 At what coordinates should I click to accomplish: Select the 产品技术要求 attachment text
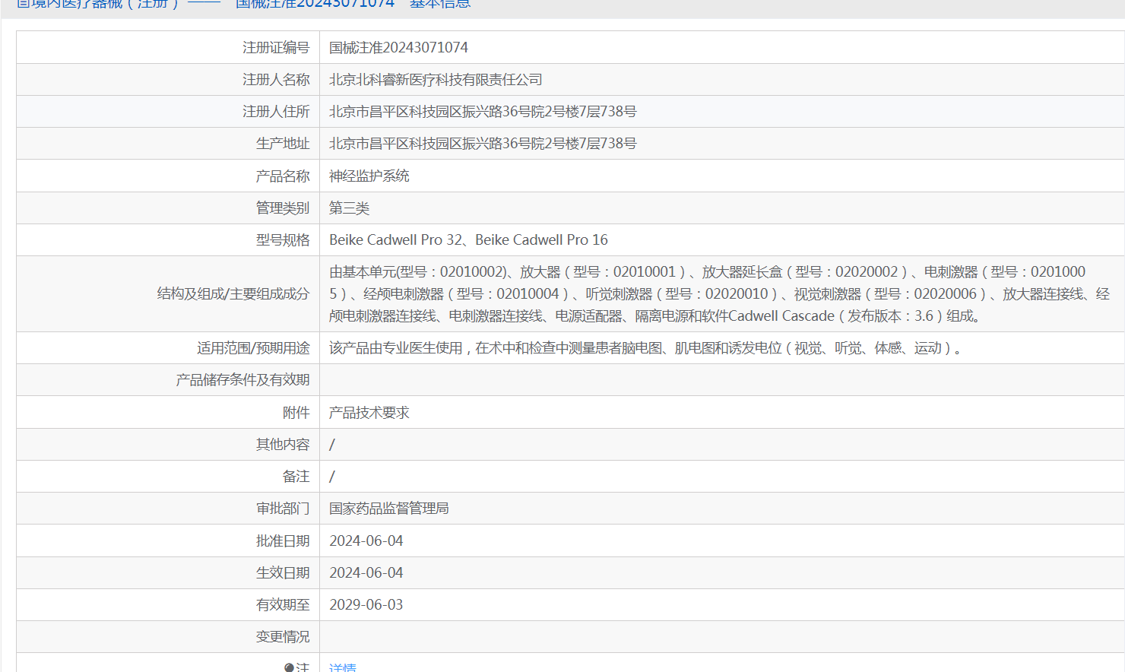point(369,412)
